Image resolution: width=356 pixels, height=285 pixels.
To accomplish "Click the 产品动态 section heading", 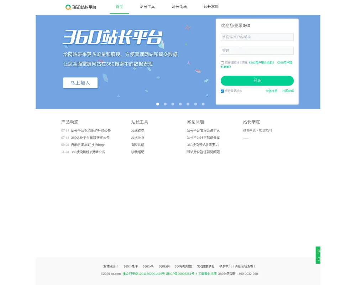I will coord(70,122).
